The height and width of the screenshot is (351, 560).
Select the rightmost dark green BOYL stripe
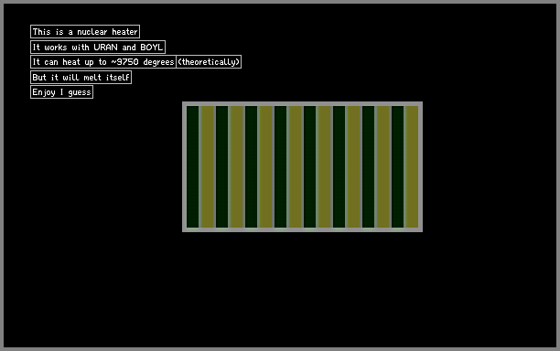click(397, 166)
